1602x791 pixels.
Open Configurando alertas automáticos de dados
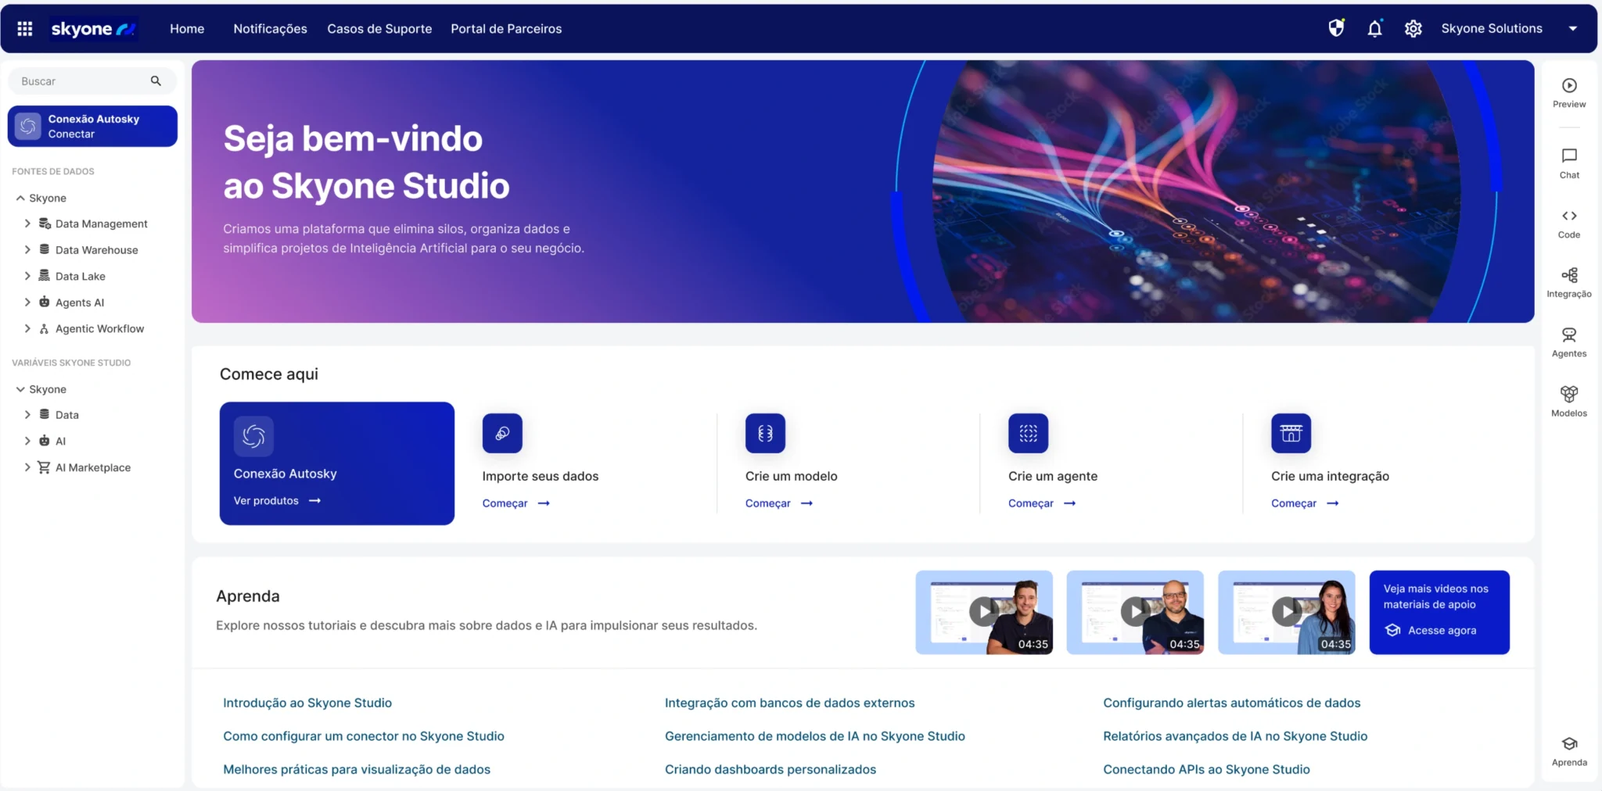tap(1231, 703)
